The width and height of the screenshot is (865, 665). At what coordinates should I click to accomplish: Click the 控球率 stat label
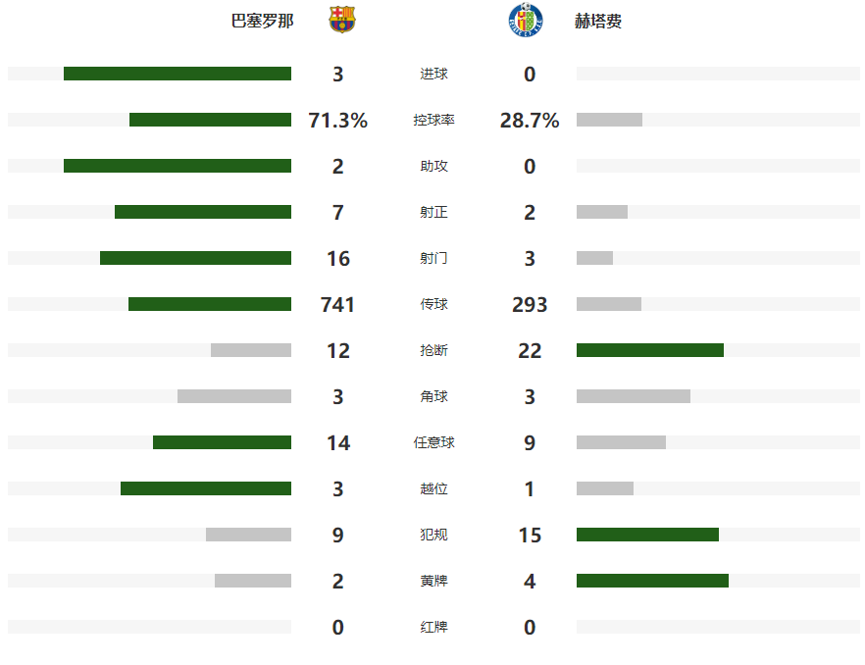coord(433,121)
